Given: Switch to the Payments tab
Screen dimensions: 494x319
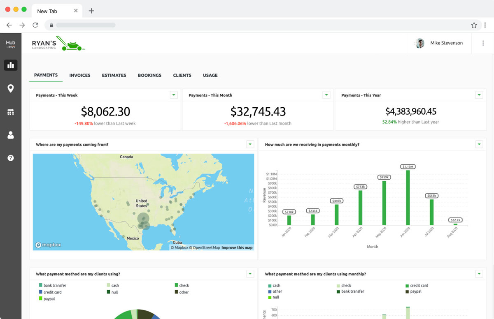Looking at the screenshot, I should [x=46, y=75].
